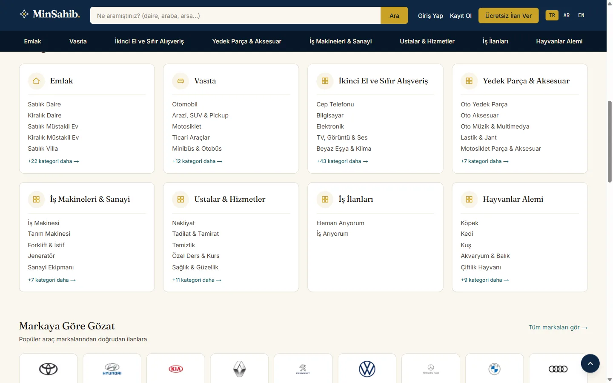Screen dimensions: 613x383
Task: Open the Volkswagen brand listings
Action: [367, 369]
